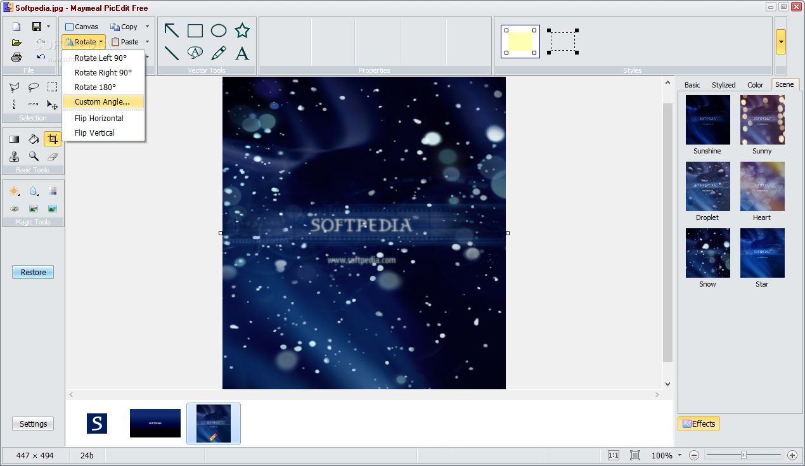Select the Pixelate mosaic magic tool

(x=53, y=191)
